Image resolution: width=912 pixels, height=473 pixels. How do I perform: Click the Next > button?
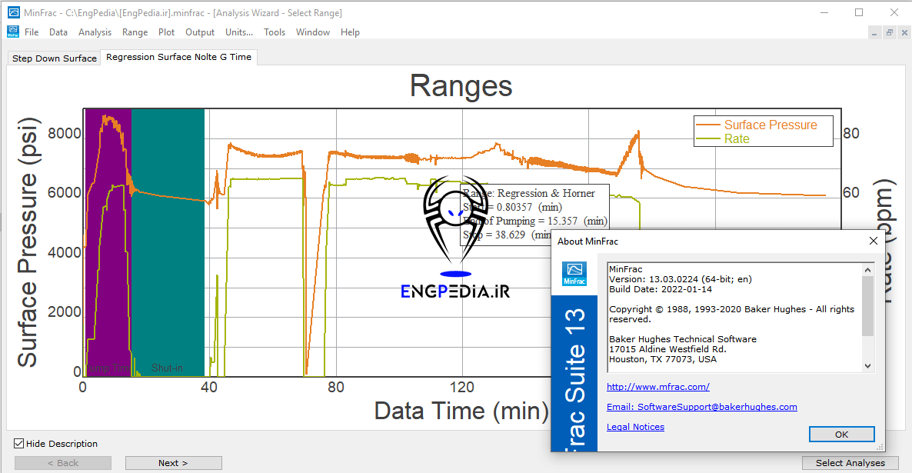(173, 463)
